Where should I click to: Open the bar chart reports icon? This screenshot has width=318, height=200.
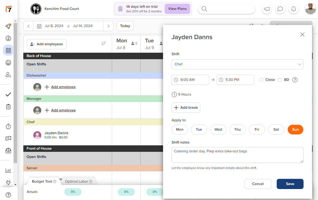click(8, 170)
